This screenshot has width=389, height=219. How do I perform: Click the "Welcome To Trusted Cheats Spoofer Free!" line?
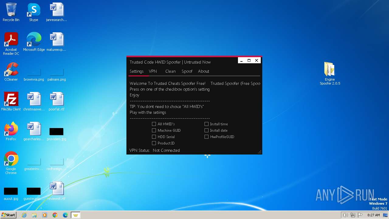point(167,83)
